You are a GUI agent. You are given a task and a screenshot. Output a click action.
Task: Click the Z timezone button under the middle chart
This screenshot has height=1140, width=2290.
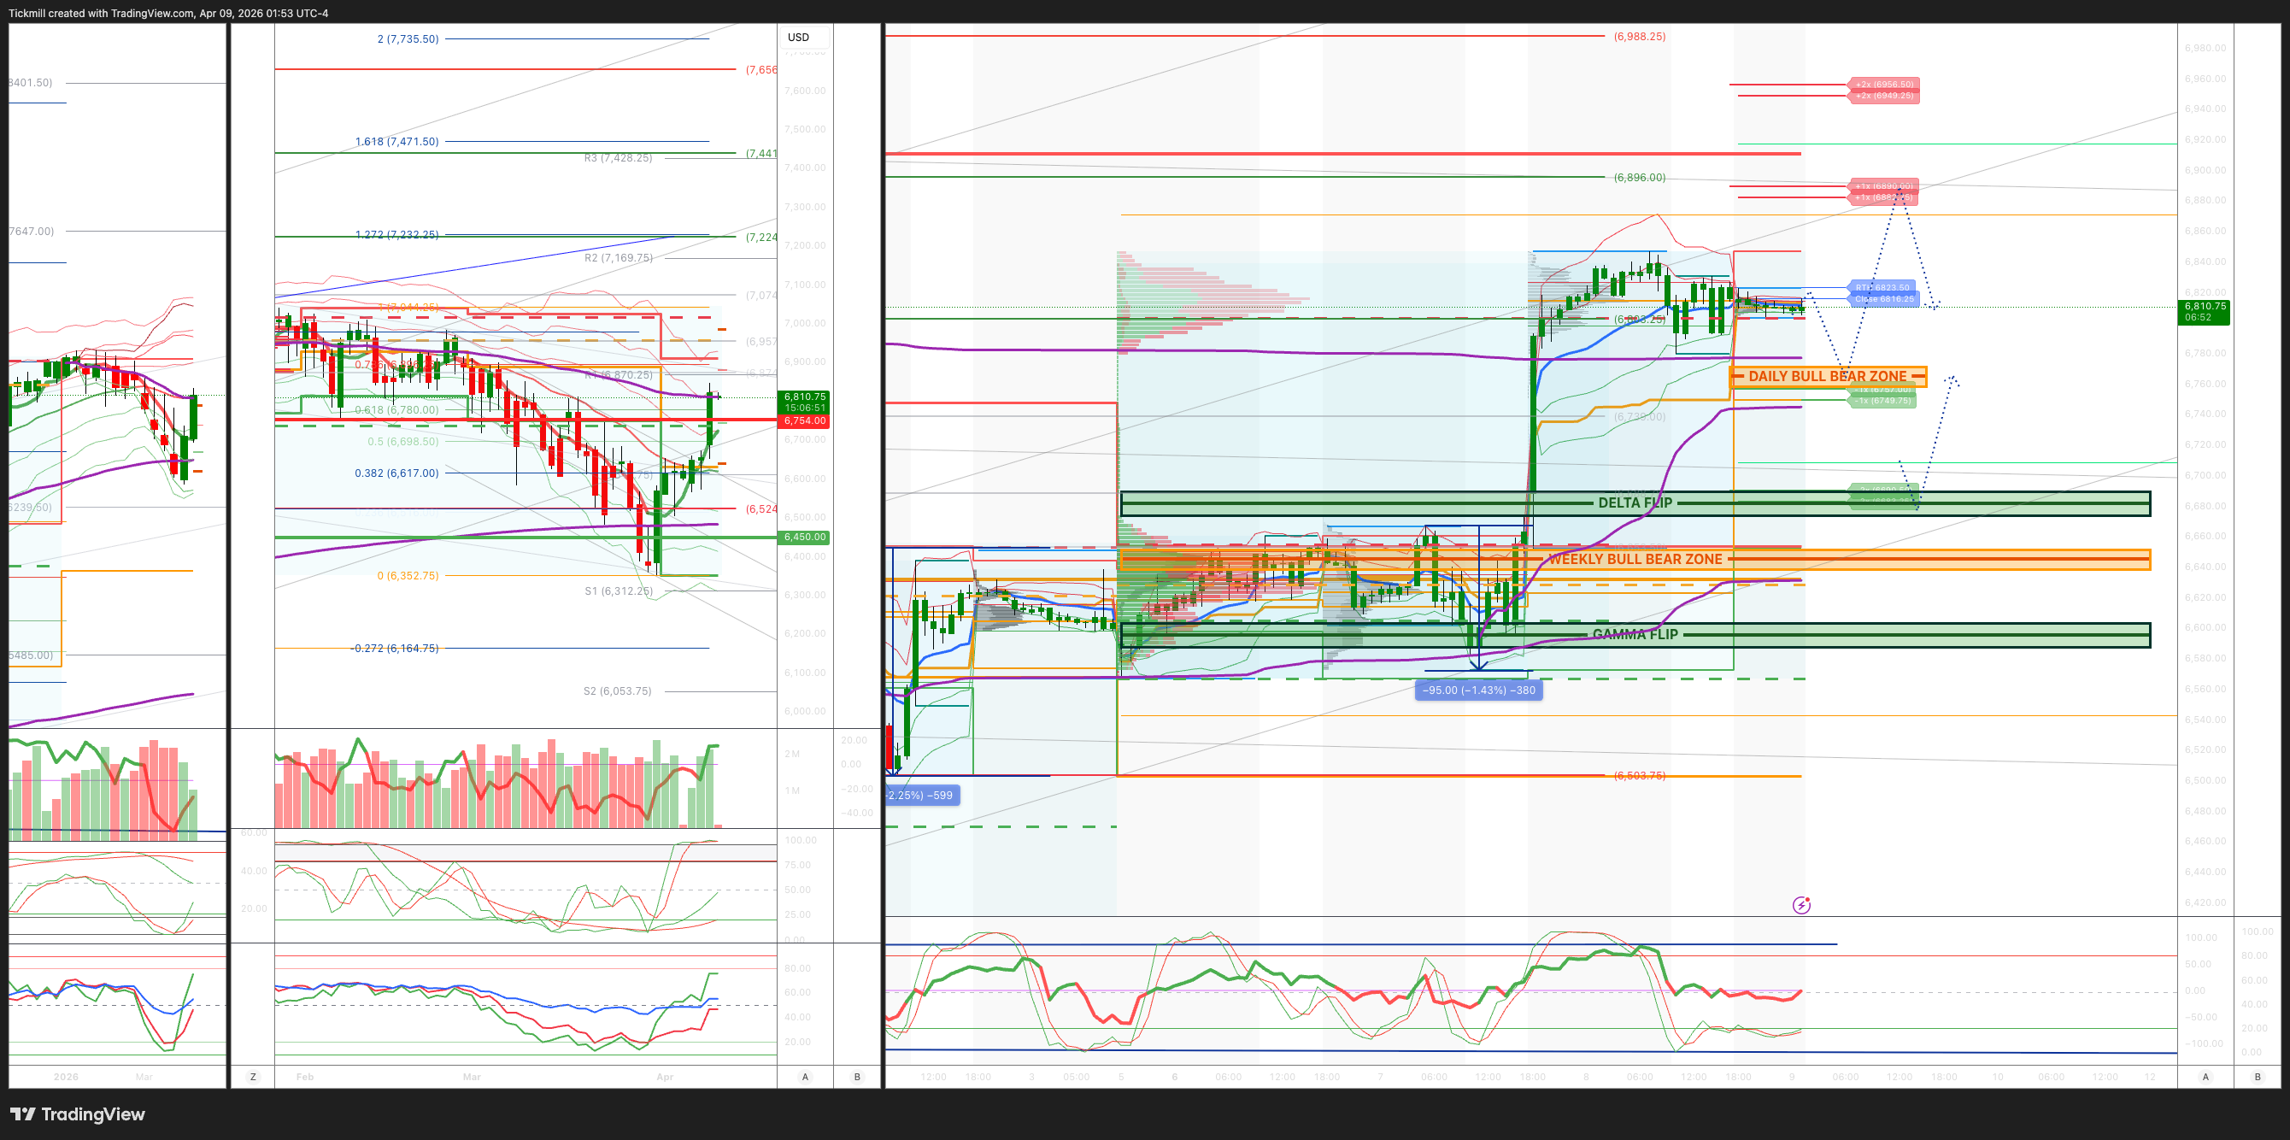254,1077
